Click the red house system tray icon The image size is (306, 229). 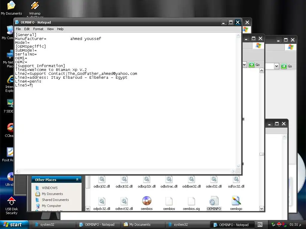tap(279, 225)
